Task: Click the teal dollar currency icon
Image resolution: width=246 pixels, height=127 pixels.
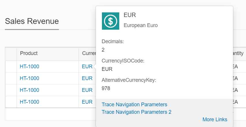Action: [111, 21]
